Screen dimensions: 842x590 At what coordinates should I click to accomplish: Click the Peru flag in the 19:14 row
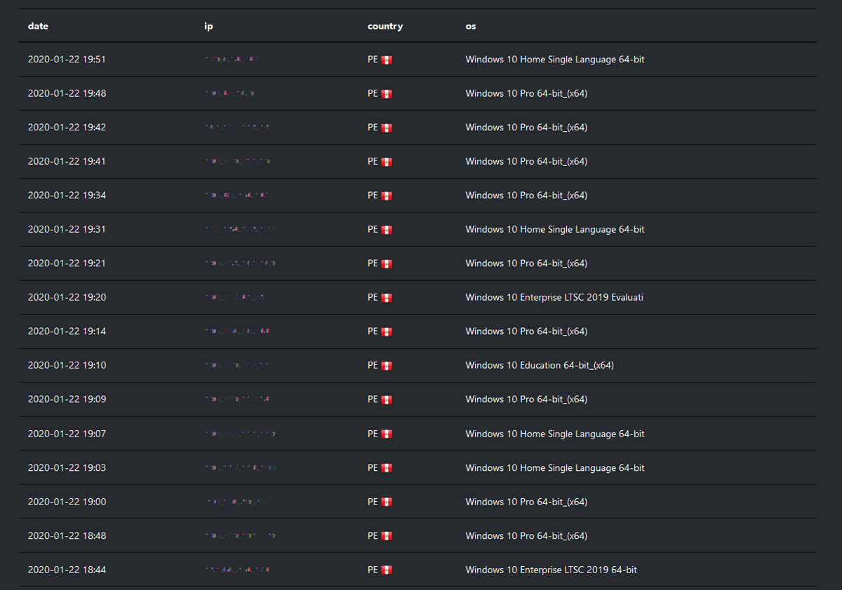click(387, 332)
